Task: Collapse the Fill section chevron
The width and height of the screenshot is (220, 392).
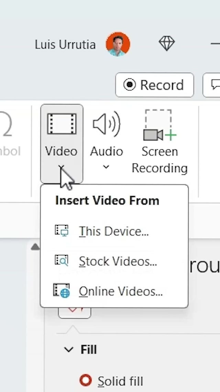Action: pyautogui.click(x=69, y=350)
